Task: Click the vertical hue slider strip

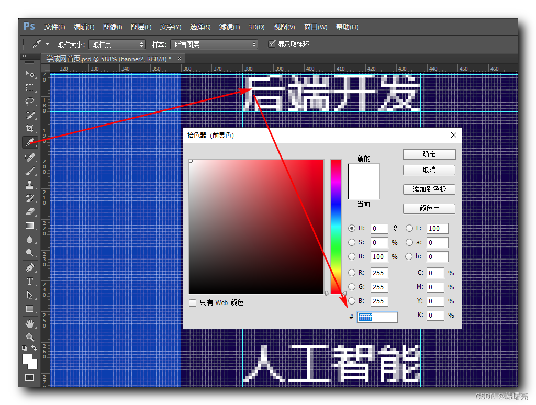Action: [x=336, y=226]
